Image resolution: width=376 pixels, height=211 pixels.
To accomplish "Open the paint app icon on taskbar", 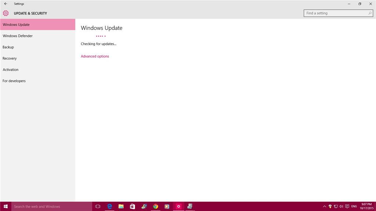I will [x=144, y=206].
